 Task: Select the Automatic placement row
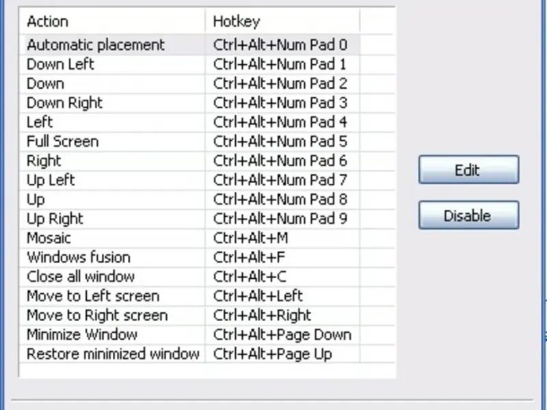point(96,45)
